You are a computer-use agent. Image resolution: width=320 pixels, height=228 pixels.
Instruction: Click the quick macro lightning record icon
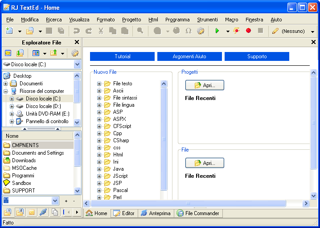pos(237,31)
